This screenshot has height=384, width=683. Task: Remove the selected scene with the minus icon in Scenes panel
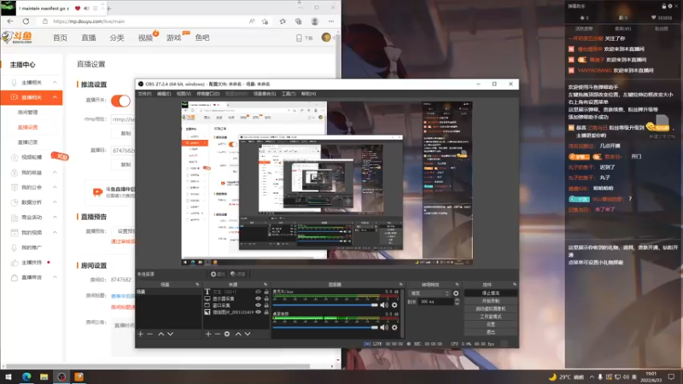point(150,334)
